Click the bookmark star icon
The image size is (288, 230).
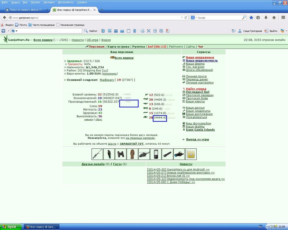coord(251,18)
